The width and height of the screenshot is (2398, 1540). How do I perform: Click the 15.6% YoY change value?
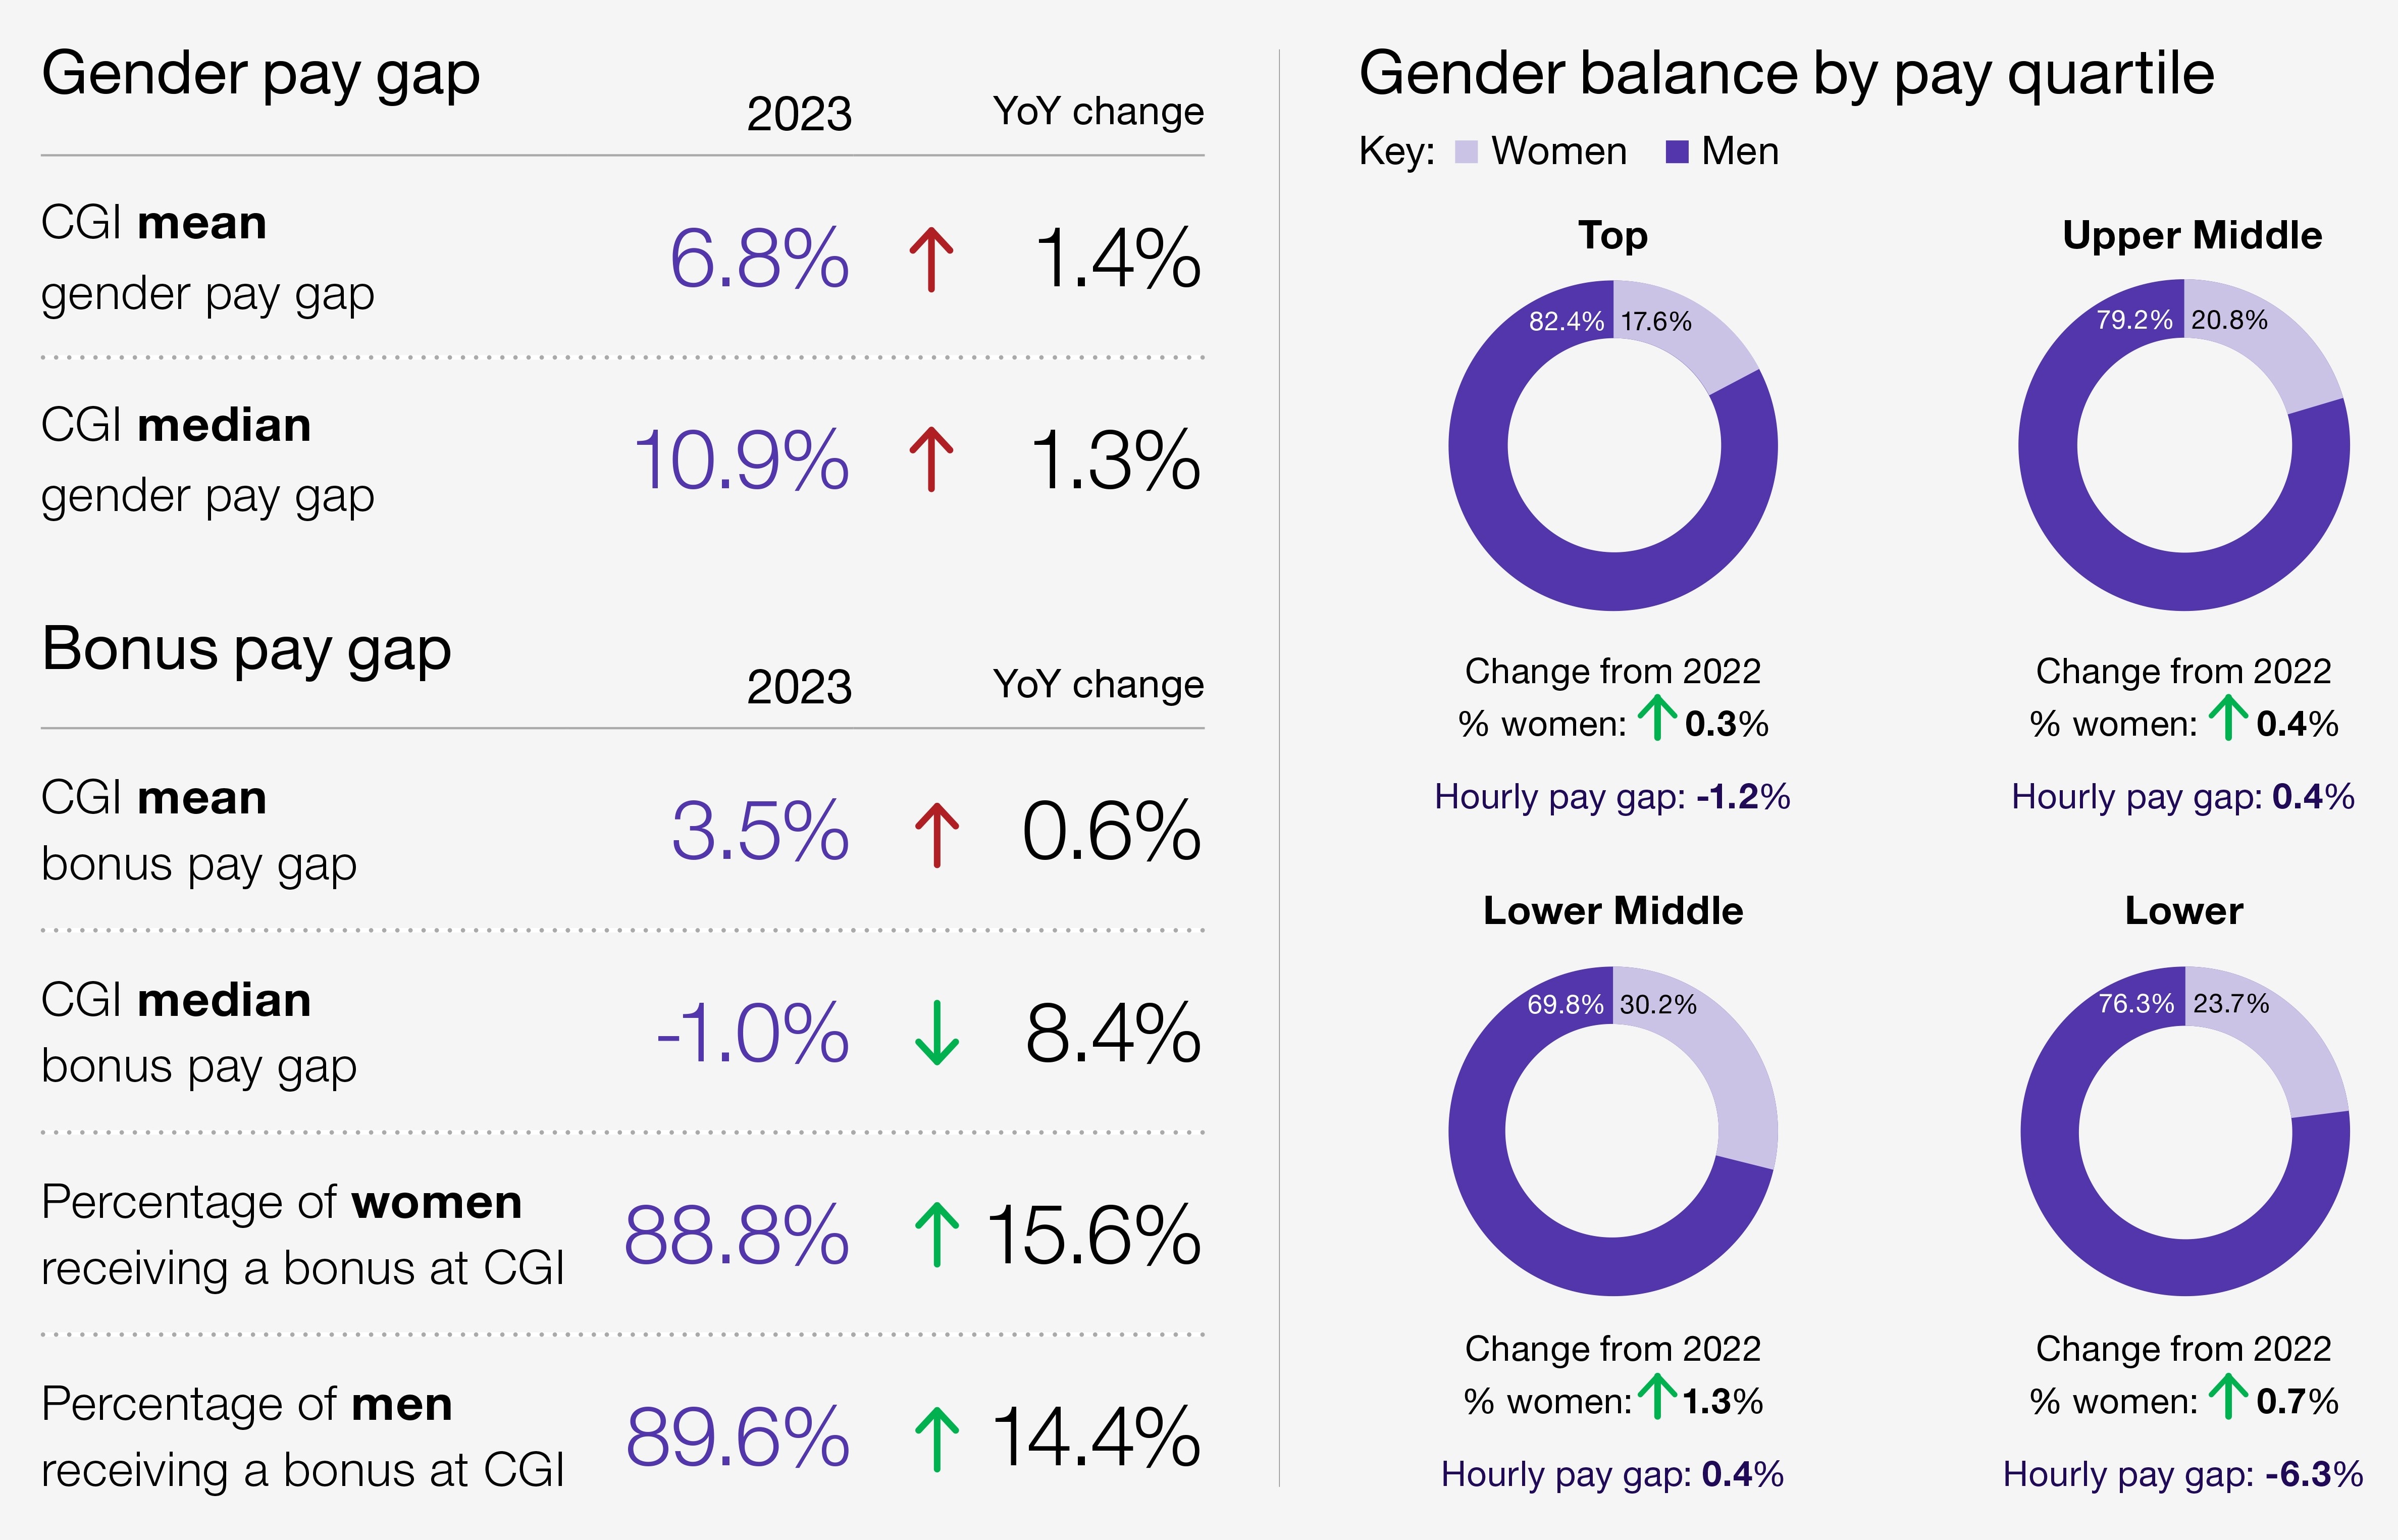coord(1093,1235)
